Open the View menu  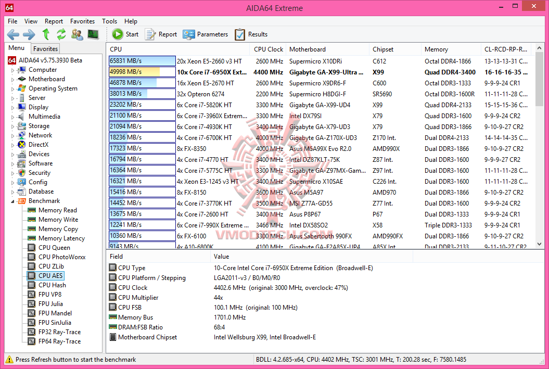(31, 21)
